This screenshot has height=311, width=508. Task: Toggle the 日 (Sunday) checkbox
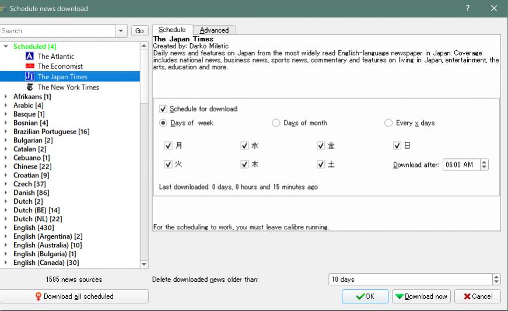(397, 146)
